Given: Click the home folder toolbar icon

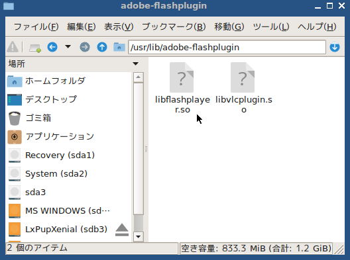Looking at the screenshot, I should 119,47.
